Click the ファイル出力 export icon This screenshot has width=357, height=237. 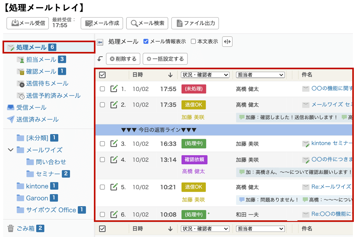[179, 23]
